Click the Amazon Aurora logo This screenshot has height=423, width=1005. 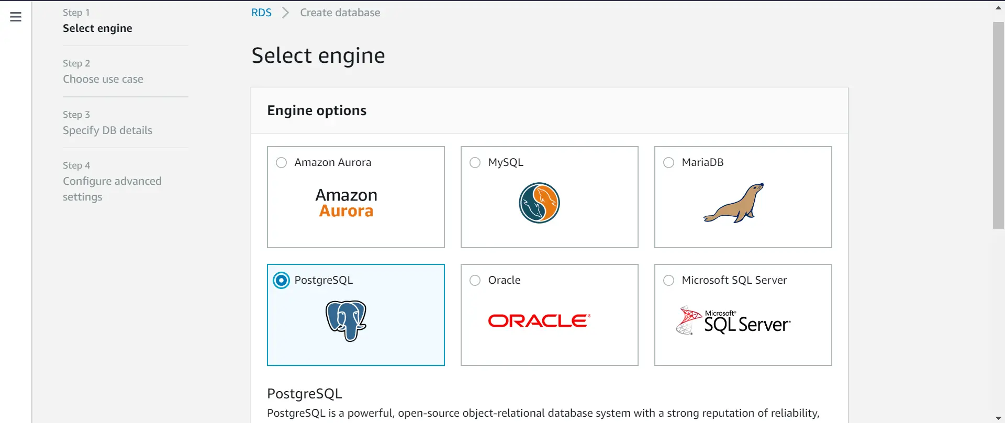346,203
